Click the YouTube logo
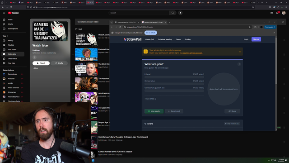289x163 pixels. [x=14, y=13]
